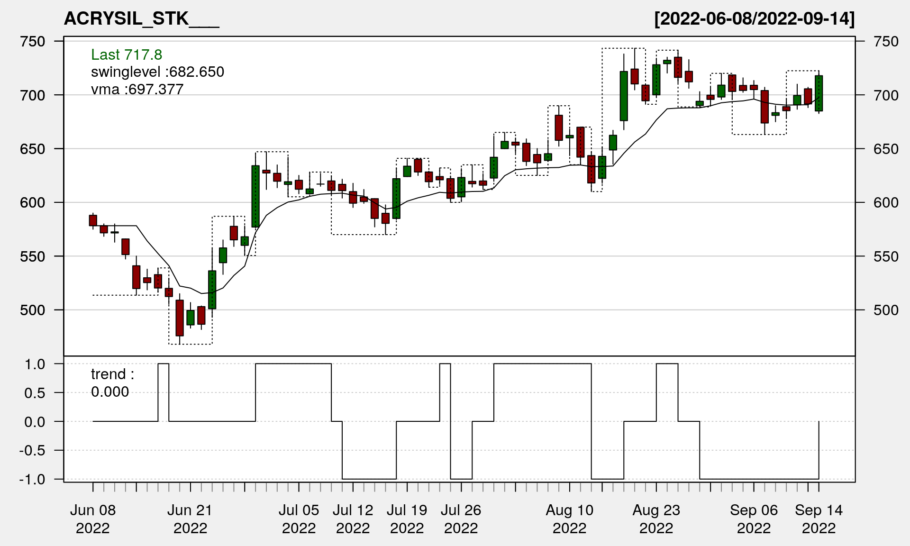Screen dimensions: 910x546
Task: Click the swinglevel :682.650 text
Action: click(x=157, y=72)
